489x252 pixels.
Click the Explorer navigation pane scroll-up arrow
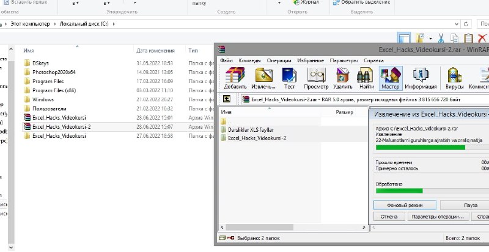click(x=11, y=49)
